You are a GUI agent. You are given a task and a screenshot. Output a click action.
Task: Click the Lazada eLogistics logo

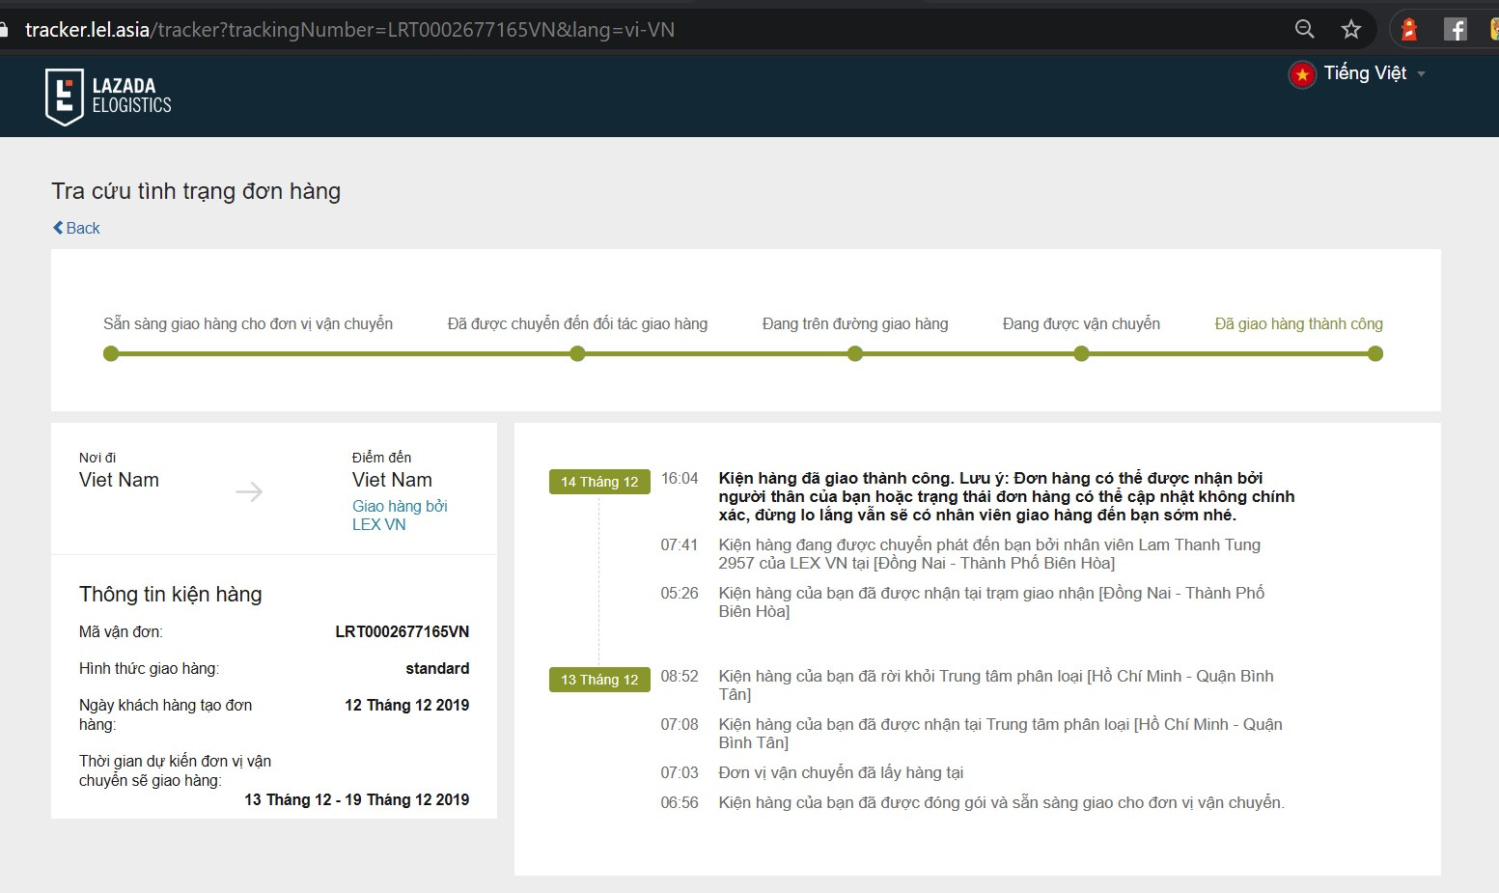coord(108,96)
